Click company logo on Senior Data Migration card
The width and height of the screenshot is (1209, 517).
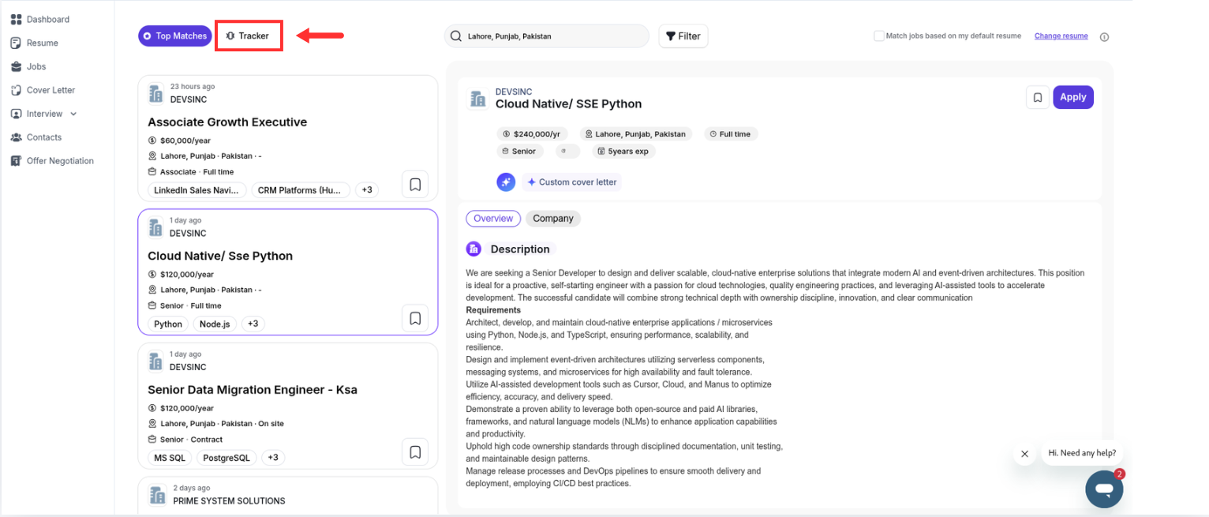pos(155,361)
